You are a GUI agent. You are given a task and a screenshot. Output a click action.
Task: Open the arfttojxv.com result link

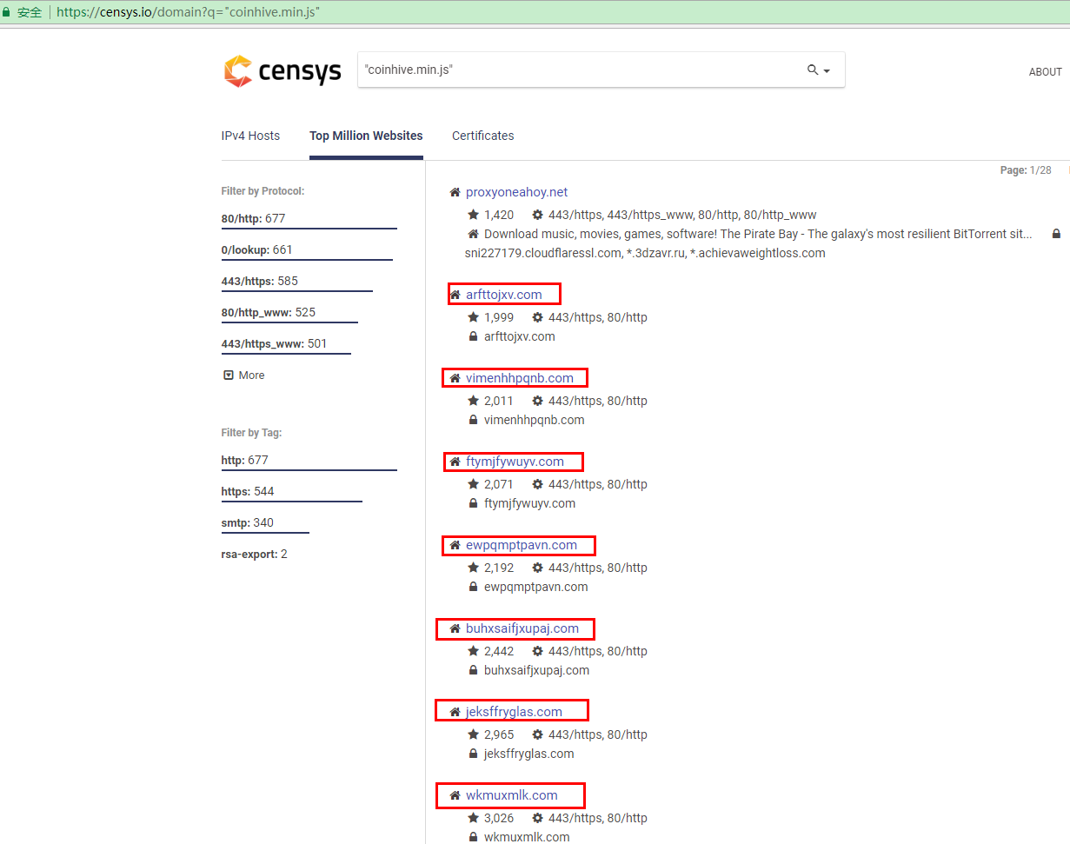(x=504, y=295)
